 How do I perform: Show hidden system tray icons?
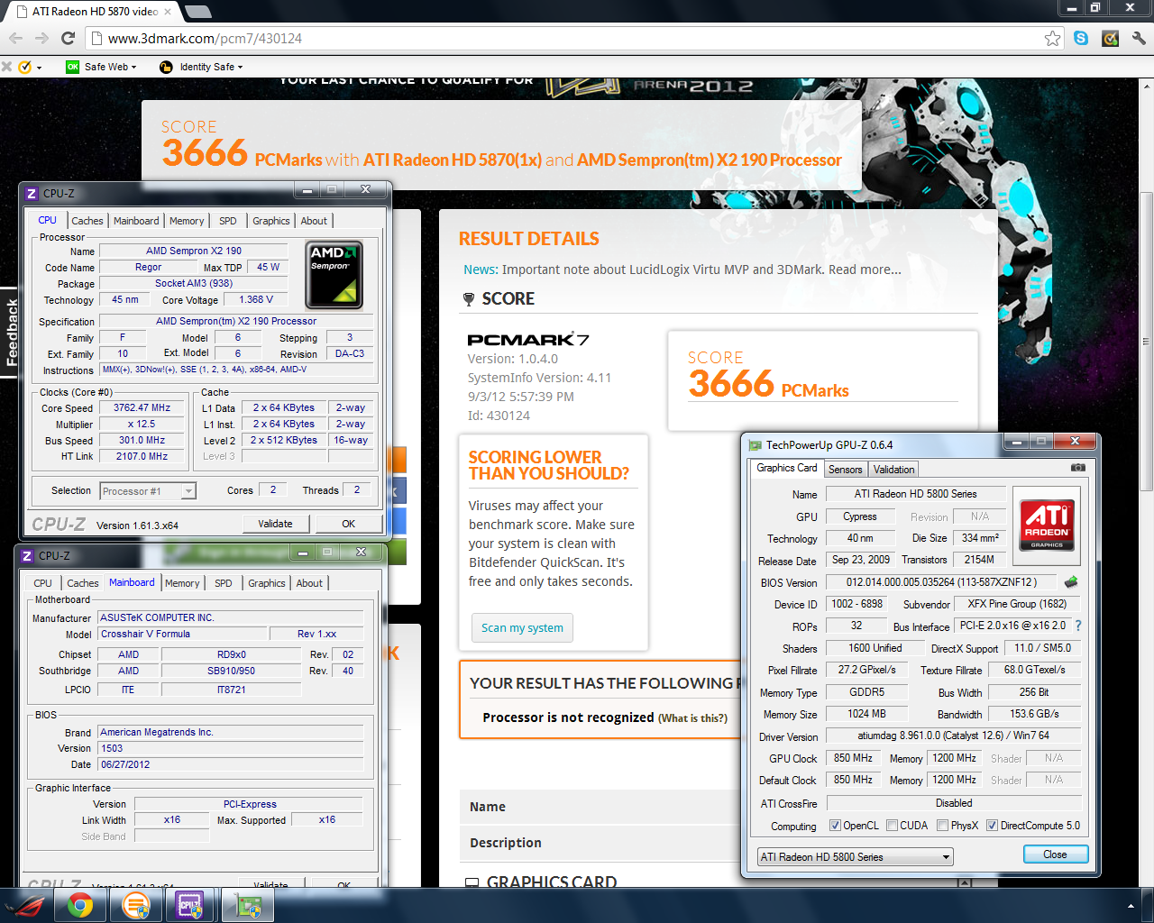click(1131, 906)
